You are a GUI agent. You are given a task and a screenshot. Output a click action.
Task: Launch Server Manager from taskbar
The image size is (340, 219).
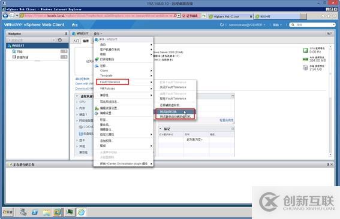23,212
